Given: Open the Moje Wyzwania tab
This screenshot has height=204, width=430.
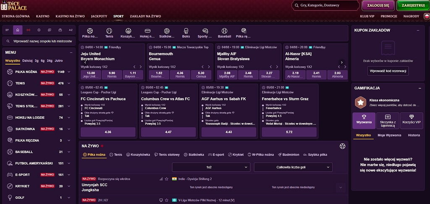Looking at the screenshot, I should [x=389, y=135].
